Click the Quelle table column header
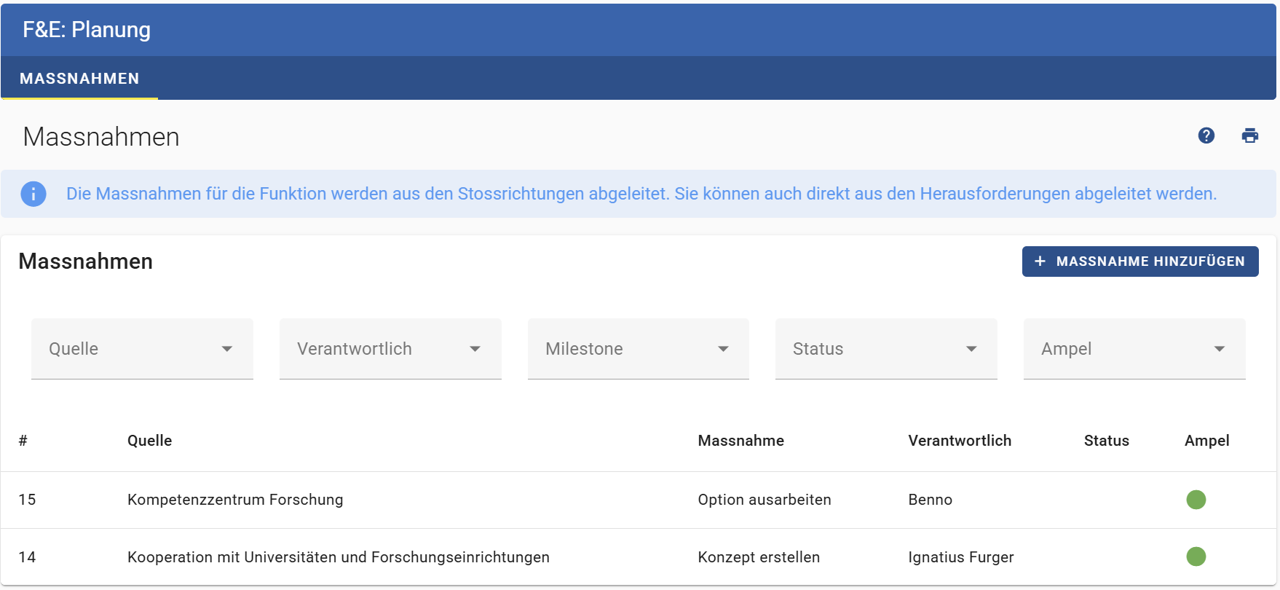Viewport: 1280px width, 590px height. point(150,441)
